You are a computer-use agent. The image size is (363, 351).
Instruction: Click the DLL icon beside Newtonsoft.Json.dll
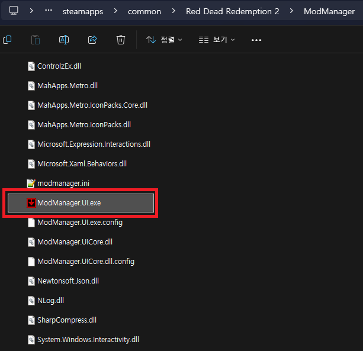pos(31,281)
